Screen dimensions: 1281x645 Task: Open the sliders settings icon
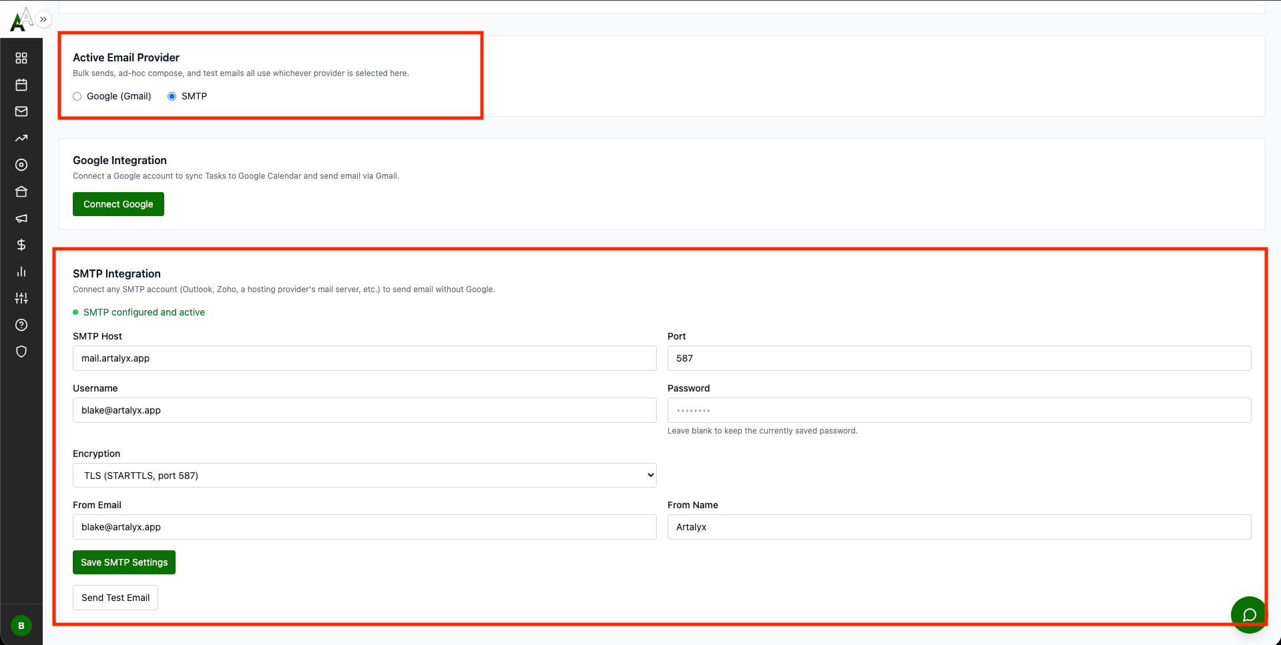point(21,298)
